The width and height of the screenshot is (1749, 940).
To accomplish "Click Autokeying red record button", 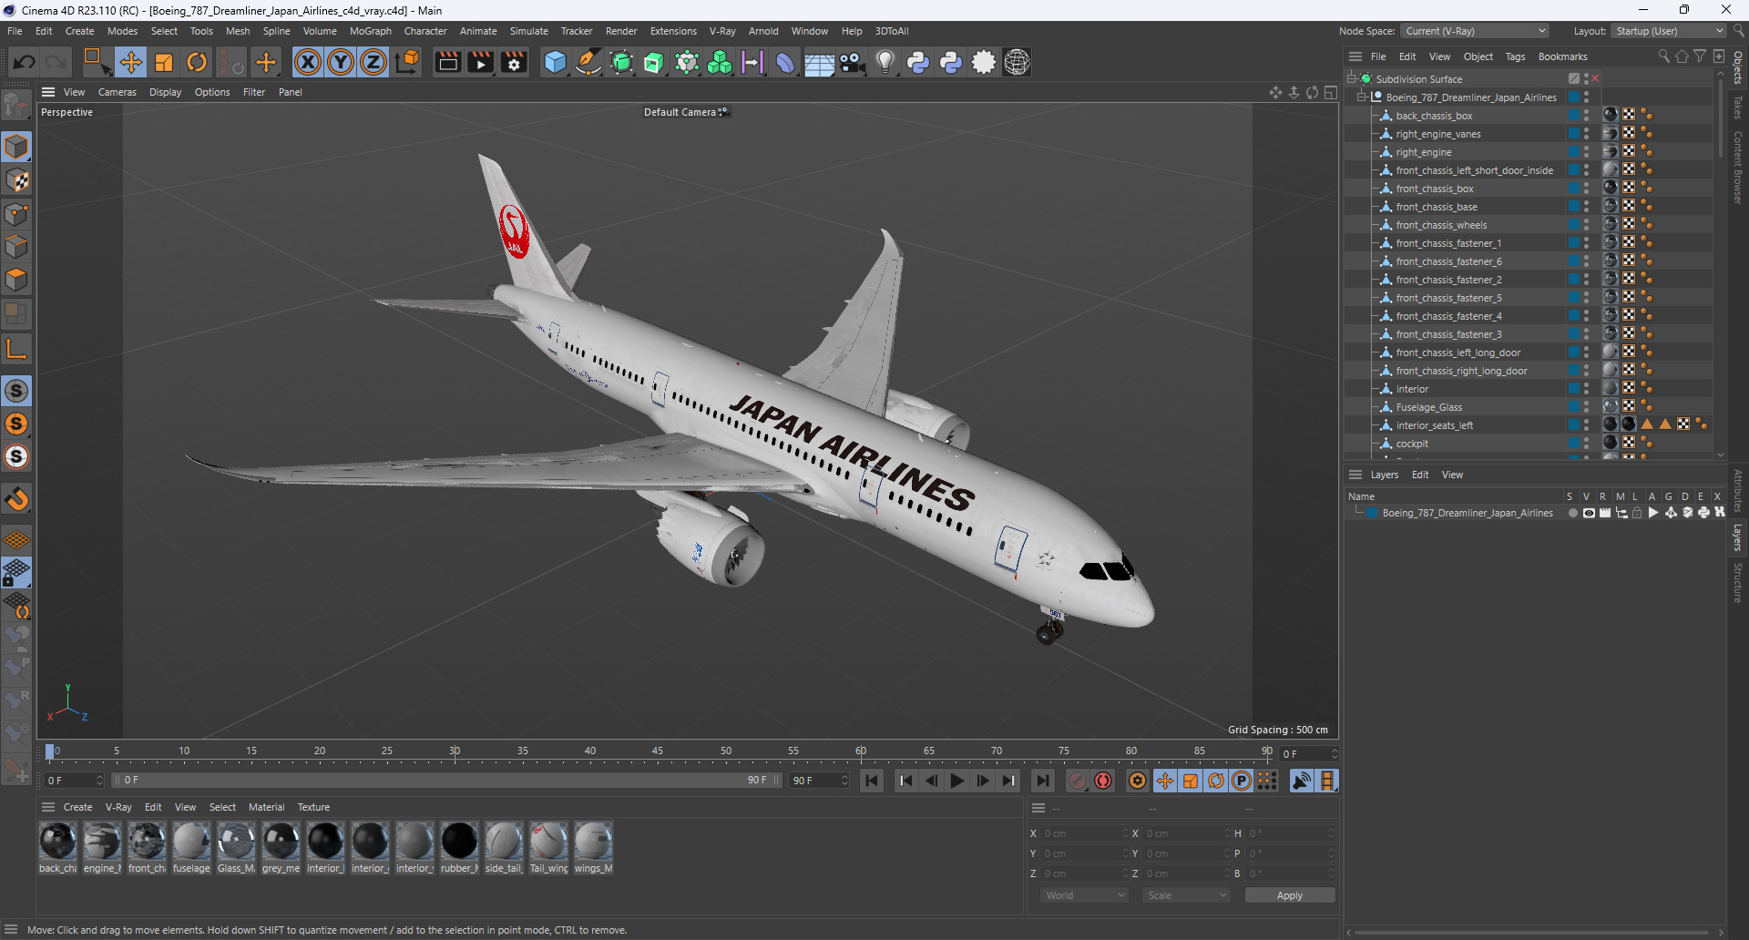I will [1103, 781].
